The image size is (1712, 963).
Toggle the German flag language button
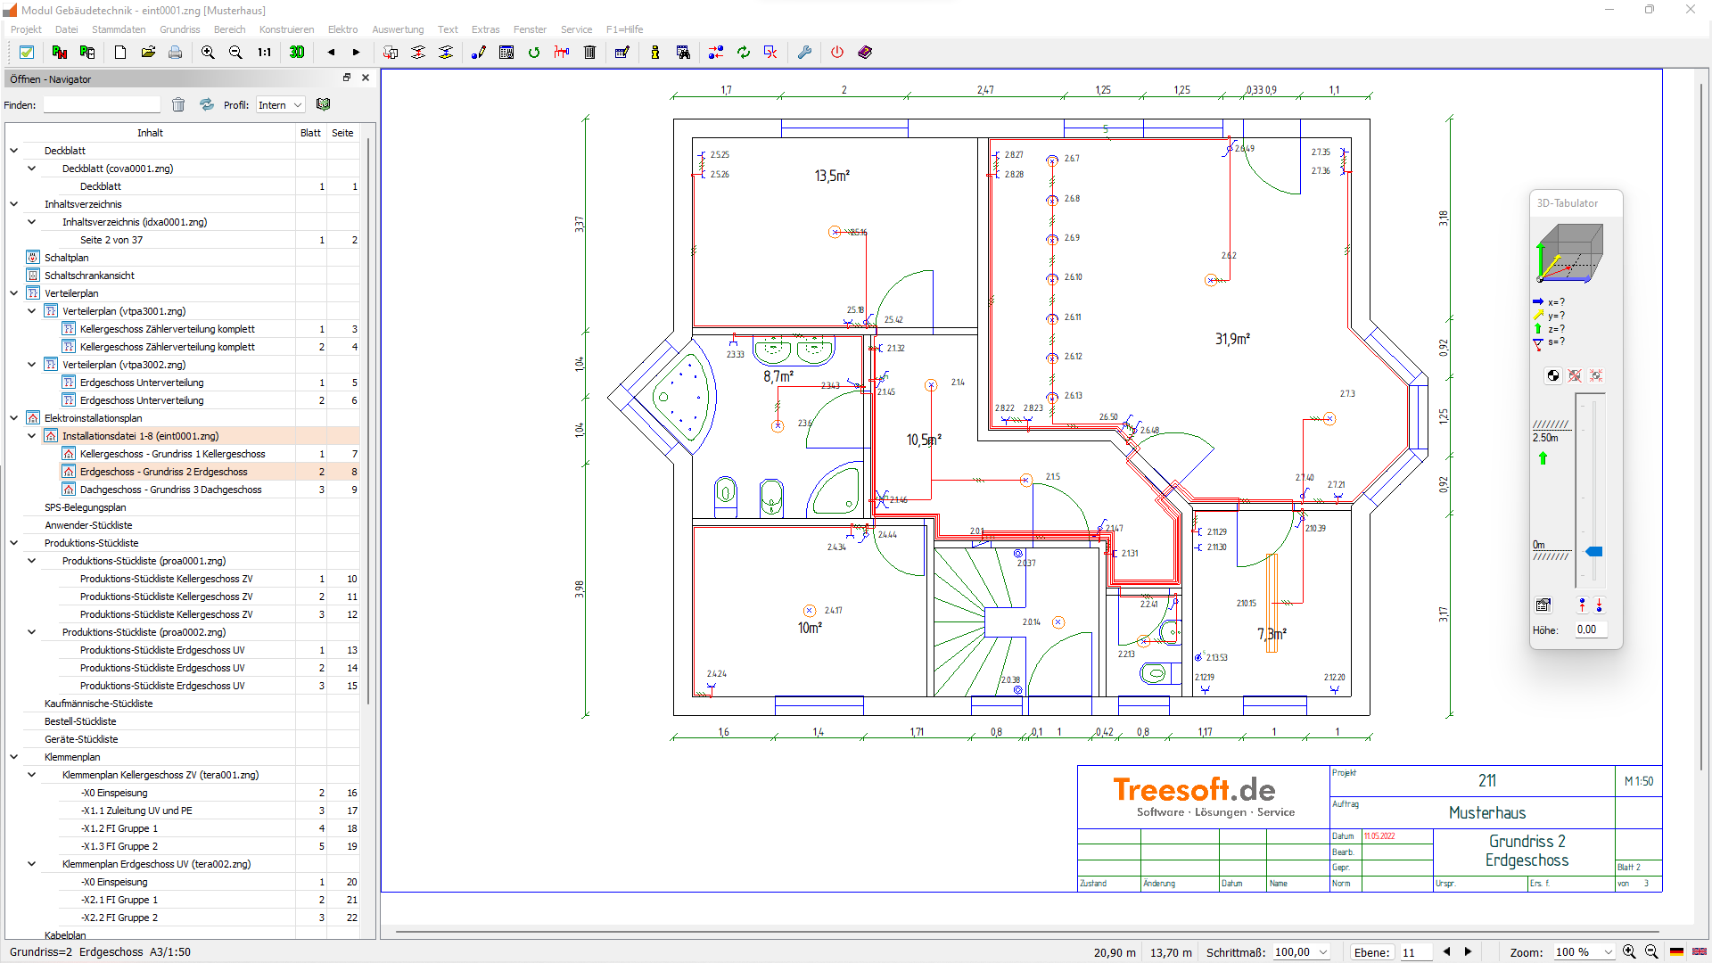[x=1676, y=952]
